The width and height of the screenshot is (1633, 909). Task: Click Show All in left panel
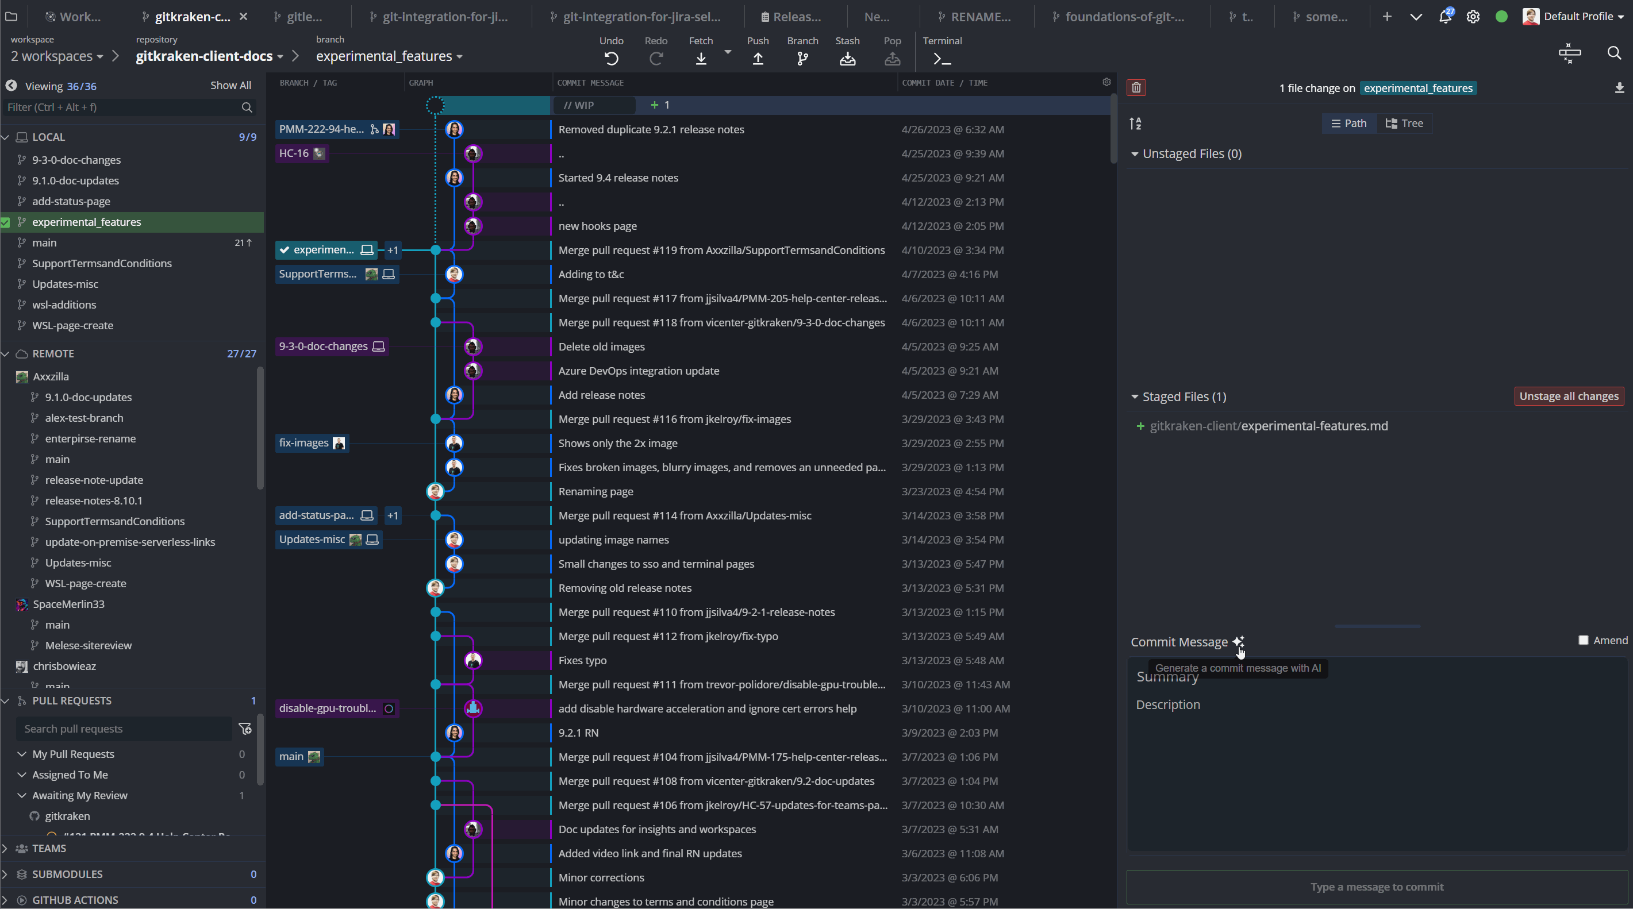[230, 86]
